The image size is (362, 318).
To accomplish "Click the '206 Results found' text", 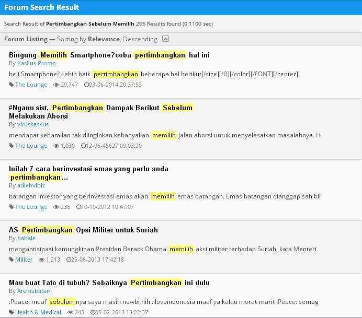I will point(158,23).
